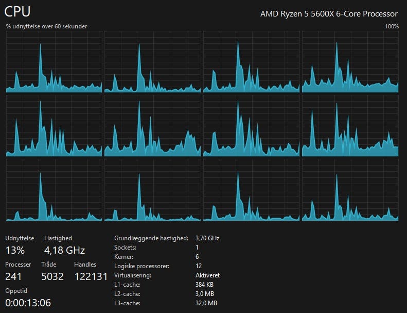
Task: Click the '% udnyttelse over 60 sekunder' label
Action: coord(46,26)
